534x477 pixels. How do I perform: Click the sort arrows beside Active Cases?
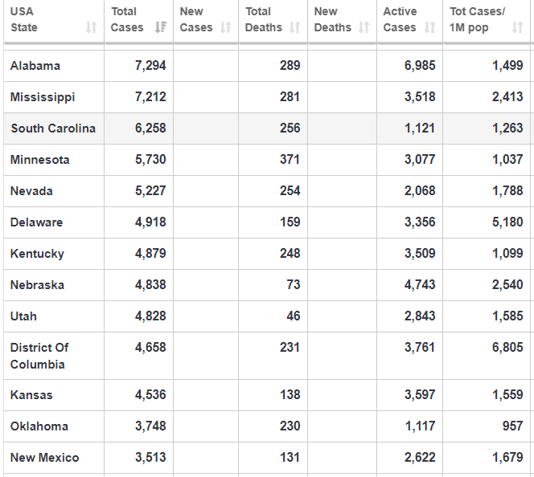pos(430,28)
